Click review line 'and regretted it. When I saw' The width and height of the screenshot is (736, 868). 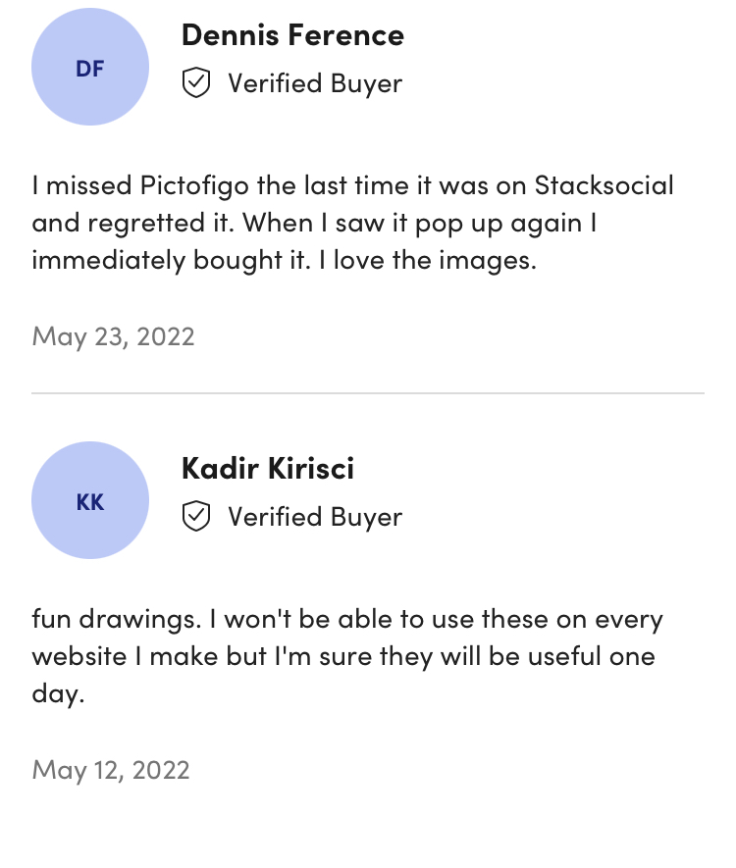pos(314,223)
